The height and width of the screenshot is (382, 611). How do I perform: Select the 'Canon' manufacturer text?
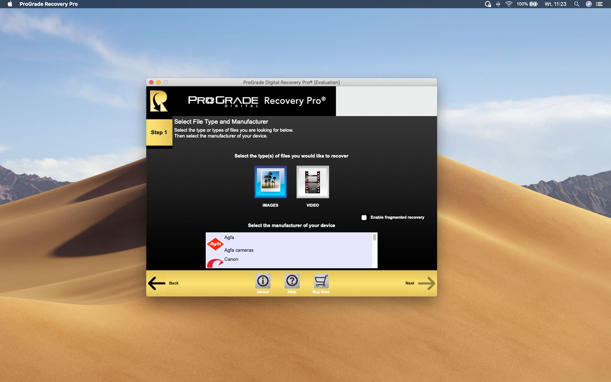click(x=231, y=259)
